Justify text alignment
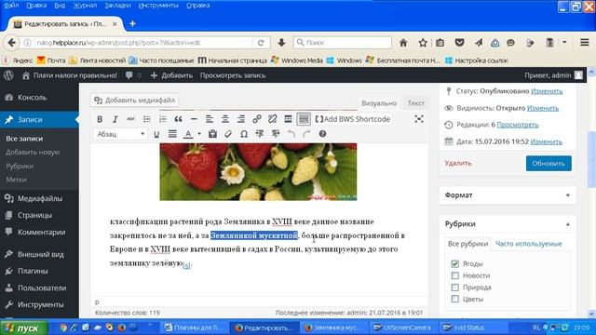596x335 pixels. (172, 134)
